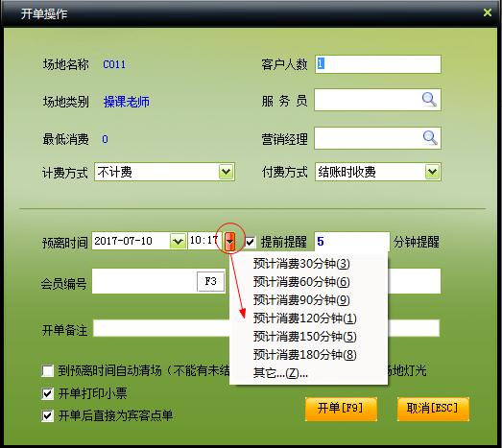Toggle 开单后直接为宾客点单 checkbox
The image size is (502, 448).
pyautogui.click(x=48, y=416)
